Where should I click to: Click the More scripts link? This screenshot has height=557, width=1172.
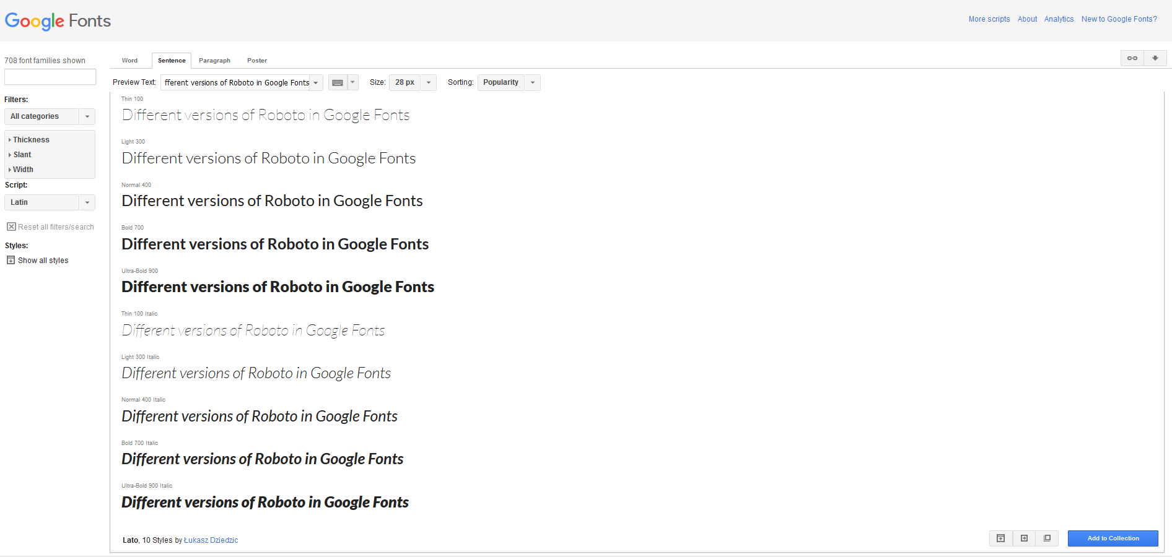tap(989, 19)
